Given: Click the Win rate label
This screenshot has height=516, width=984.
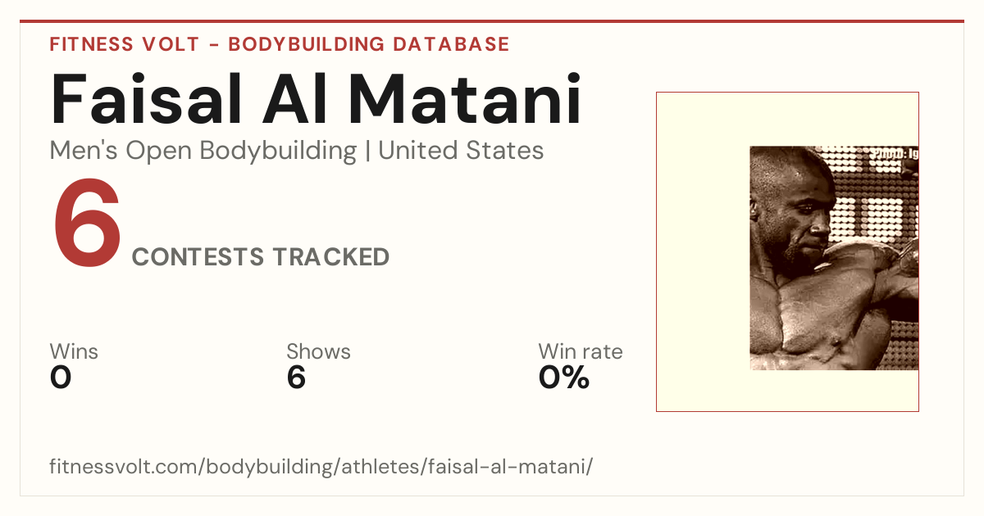Looking at the screenshot, I should (x=581, y=352).
